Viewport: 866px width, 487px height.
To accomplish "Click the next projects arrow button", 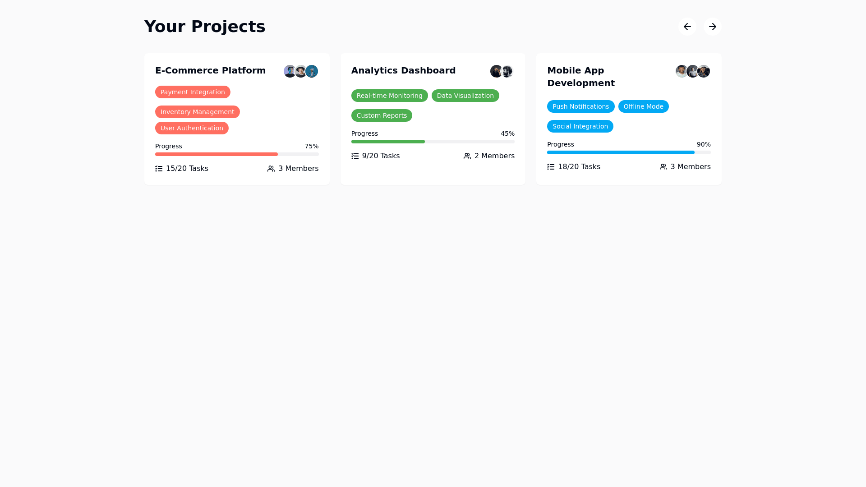I will (712, 27).
